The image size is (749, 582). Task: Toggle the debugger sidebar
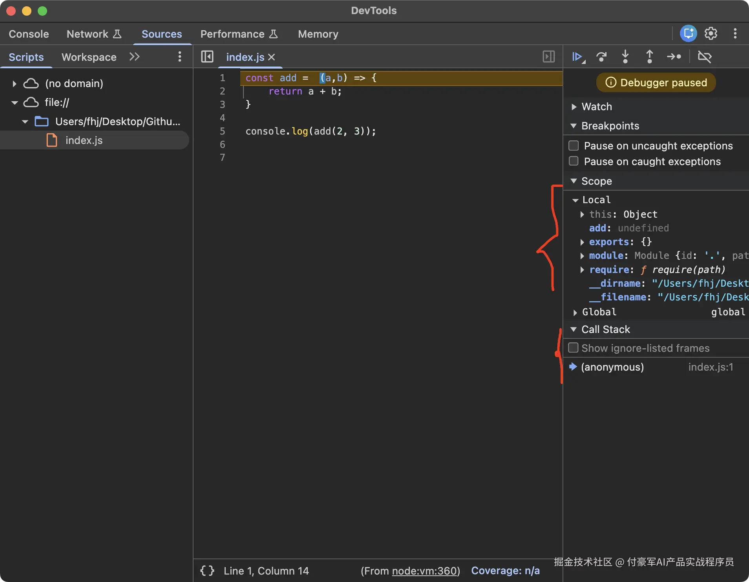(548, 57)
